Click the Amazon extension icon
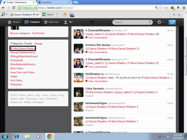 pos(178,8)
